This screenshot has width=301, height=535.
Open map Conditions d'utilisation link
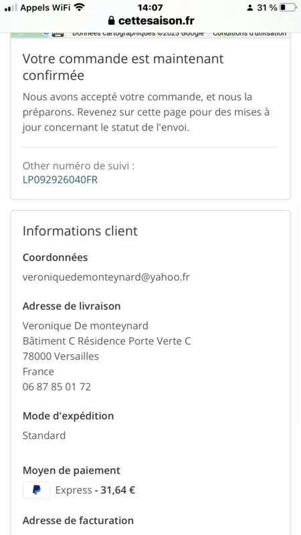249,33
